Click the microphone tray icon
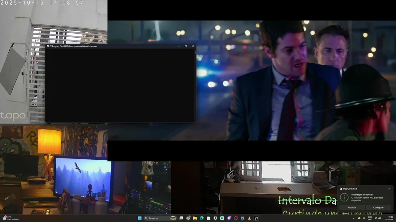The height and width of the screenshot is (222, 396). 364,218
